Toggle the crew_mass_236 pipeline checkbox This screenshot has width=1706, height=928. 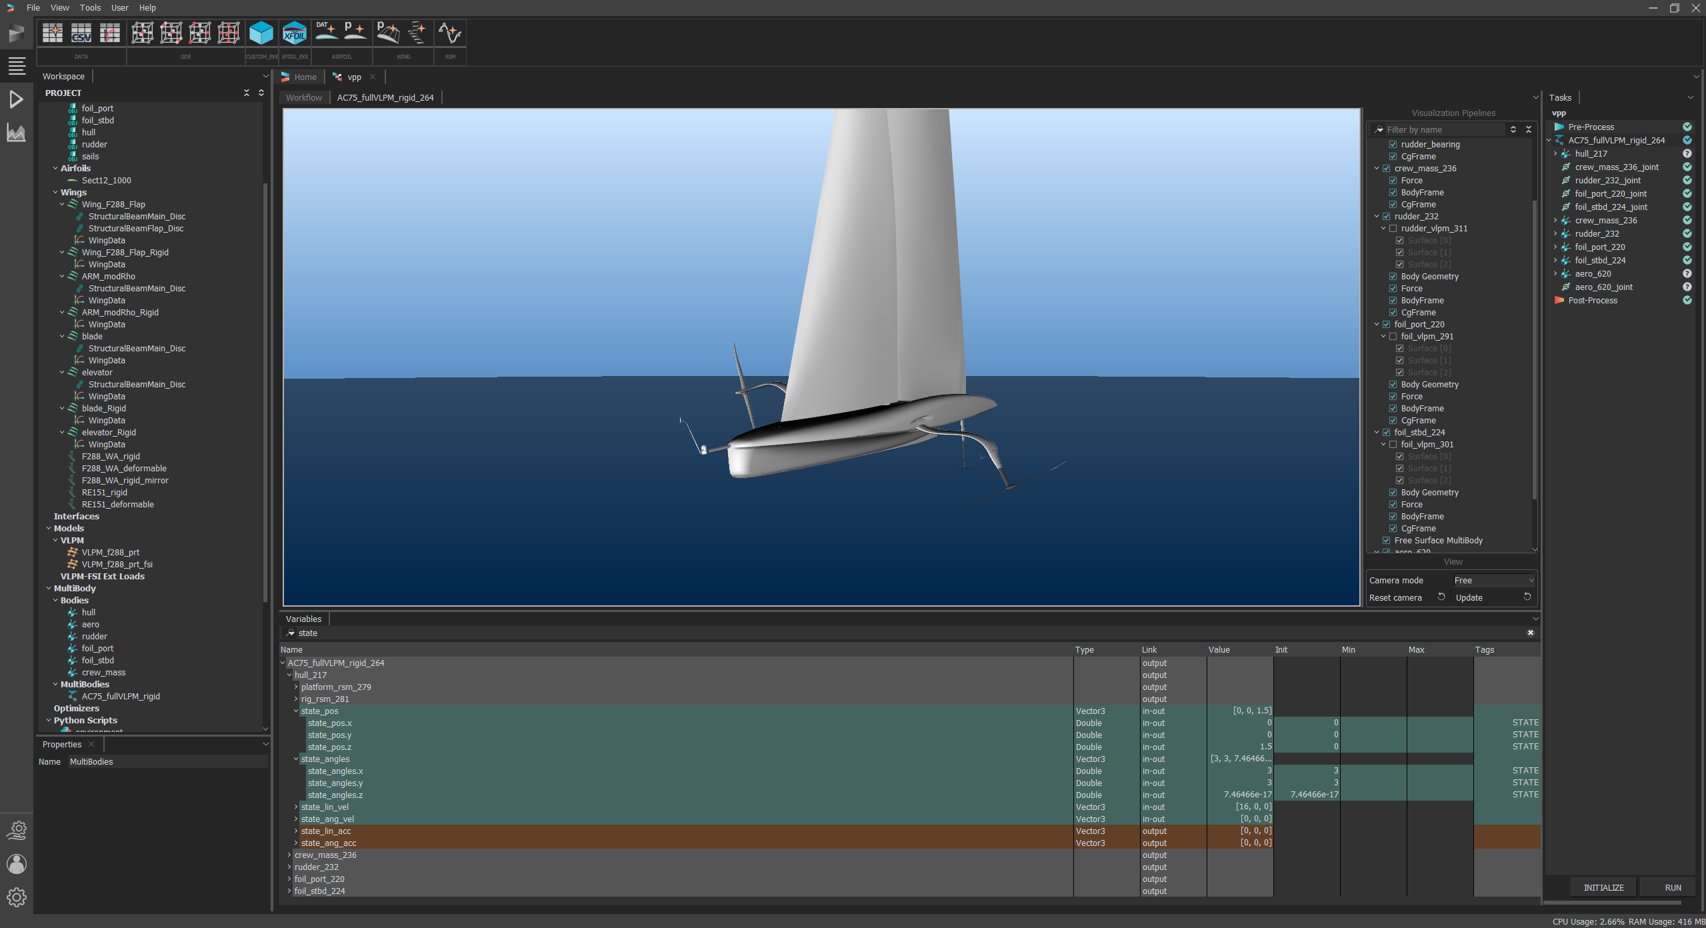(1386, 168)
